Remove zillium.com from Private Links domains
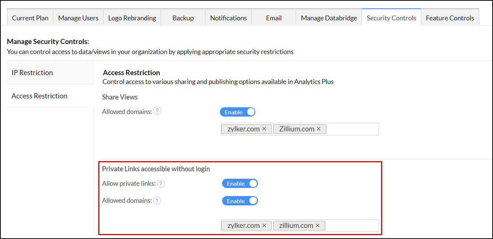 (318, 225)
